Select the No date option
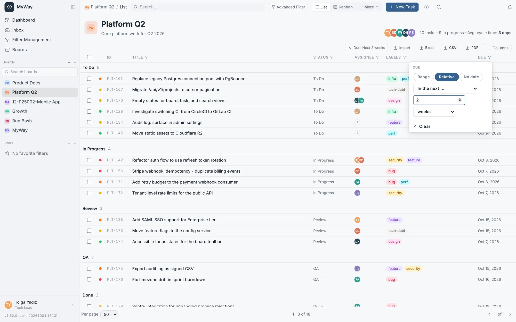Image resolution: width=516 pixels, height=322 pixels. coord(471,77)
